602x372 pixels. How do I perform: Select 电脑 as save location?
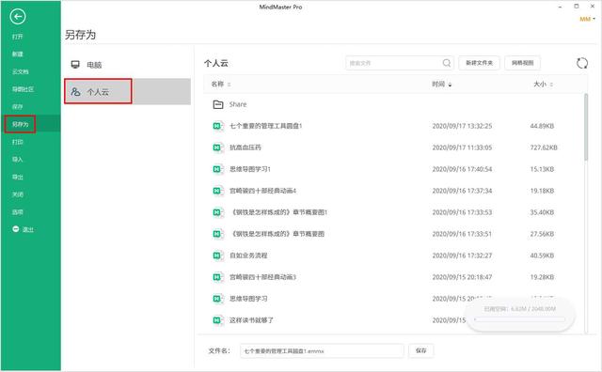tap(128, 65)
